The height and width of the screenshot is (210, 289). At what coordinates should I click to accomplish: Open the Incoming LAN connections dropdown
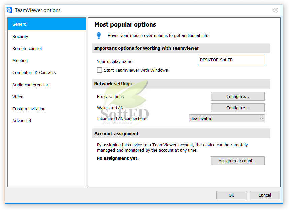[227, 118]
